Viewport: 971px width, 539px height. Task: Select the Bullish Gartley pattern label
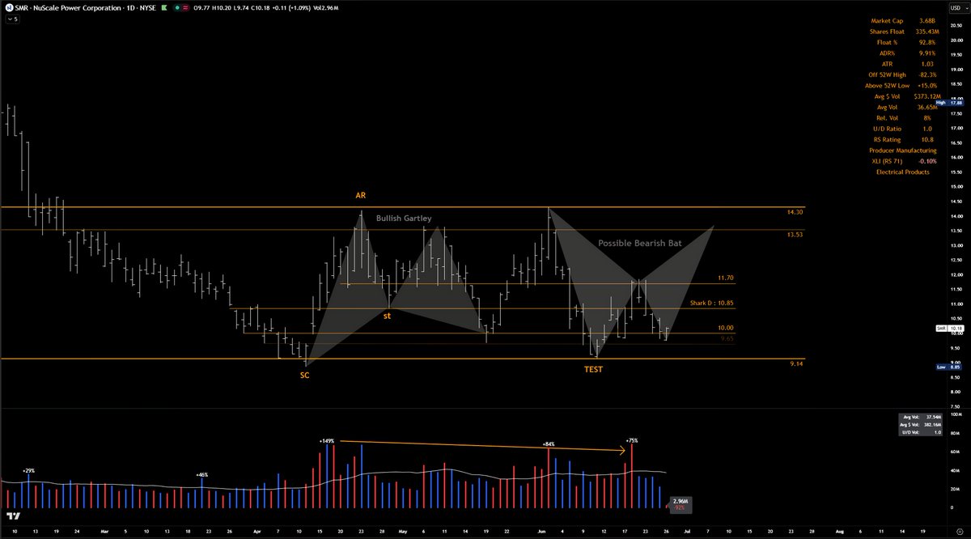pyautogui.click(x=404, y=219)
